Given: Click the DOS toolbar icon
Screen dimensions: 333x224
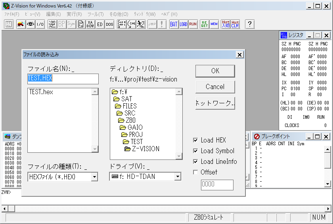Looking at the screenshot, I should 109,24.
